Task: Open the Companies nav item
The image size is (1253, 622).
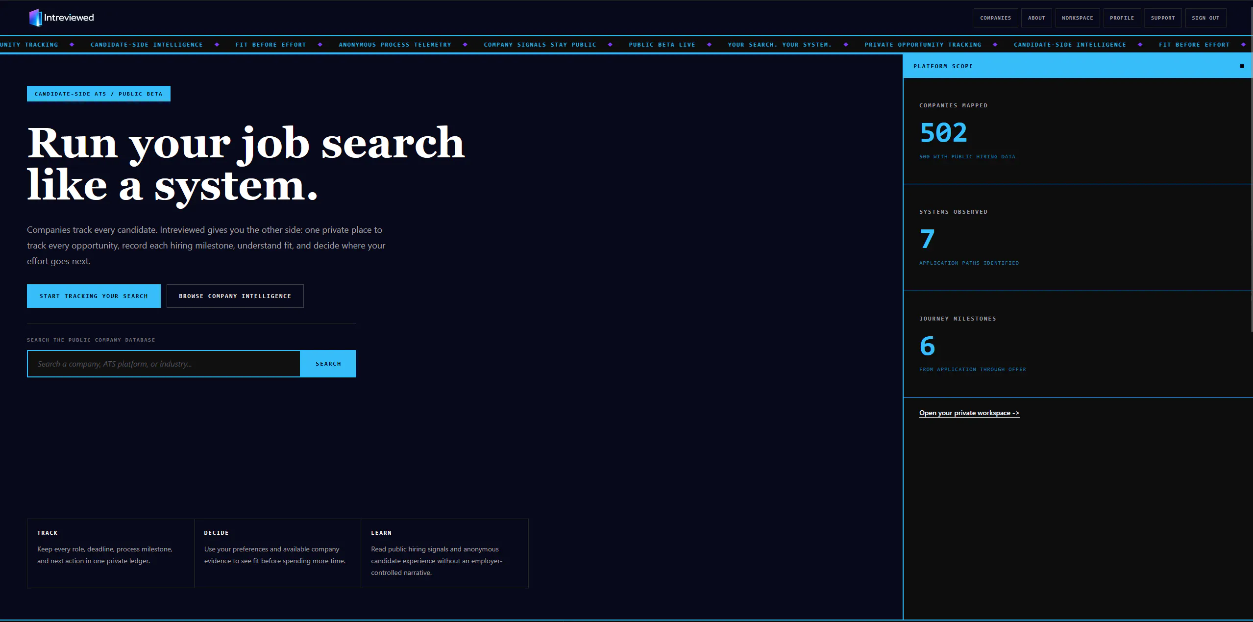Action: (x=995, y=18)
